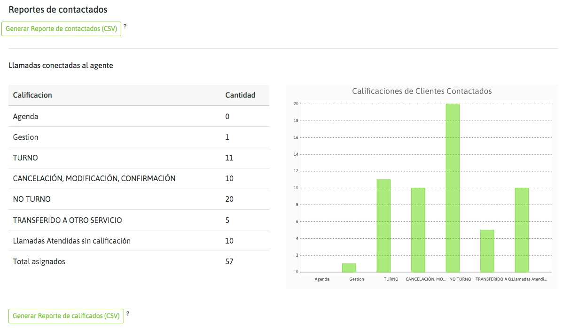
Task: Click Generar Reporte de contactados (CSV) button
Action: [62, 29]
